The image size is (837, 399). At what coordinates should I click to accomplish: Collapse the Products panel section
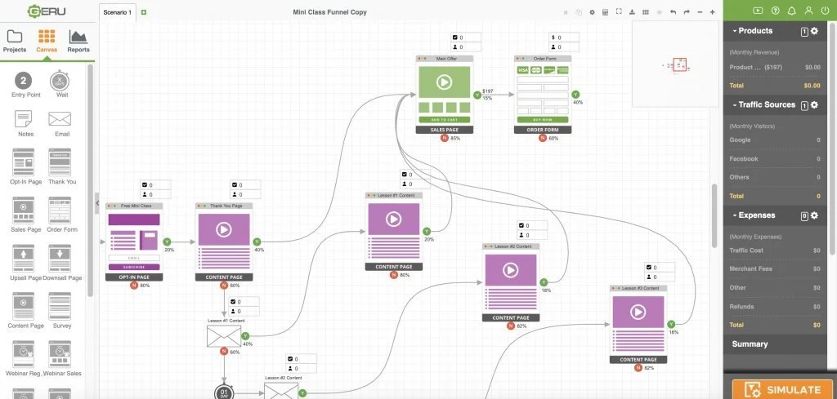point(735,31)
